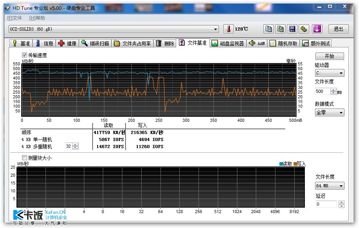Open the 文件 menu
The height and width of the screenshot is (228, 359).
tap(15, 18)
